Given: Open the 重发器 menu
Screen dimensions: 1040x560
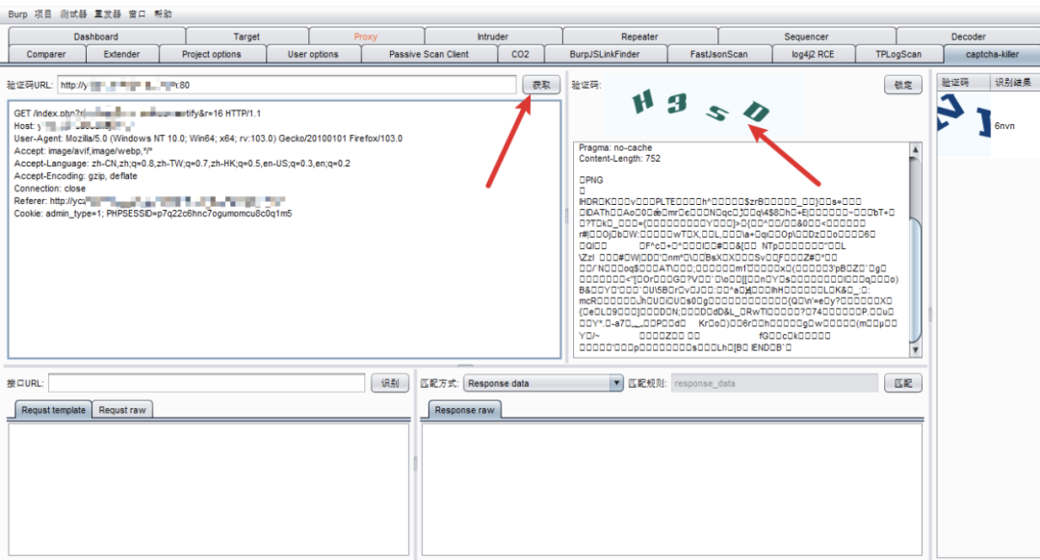Looking at the screenshot, I should [108, 13].
